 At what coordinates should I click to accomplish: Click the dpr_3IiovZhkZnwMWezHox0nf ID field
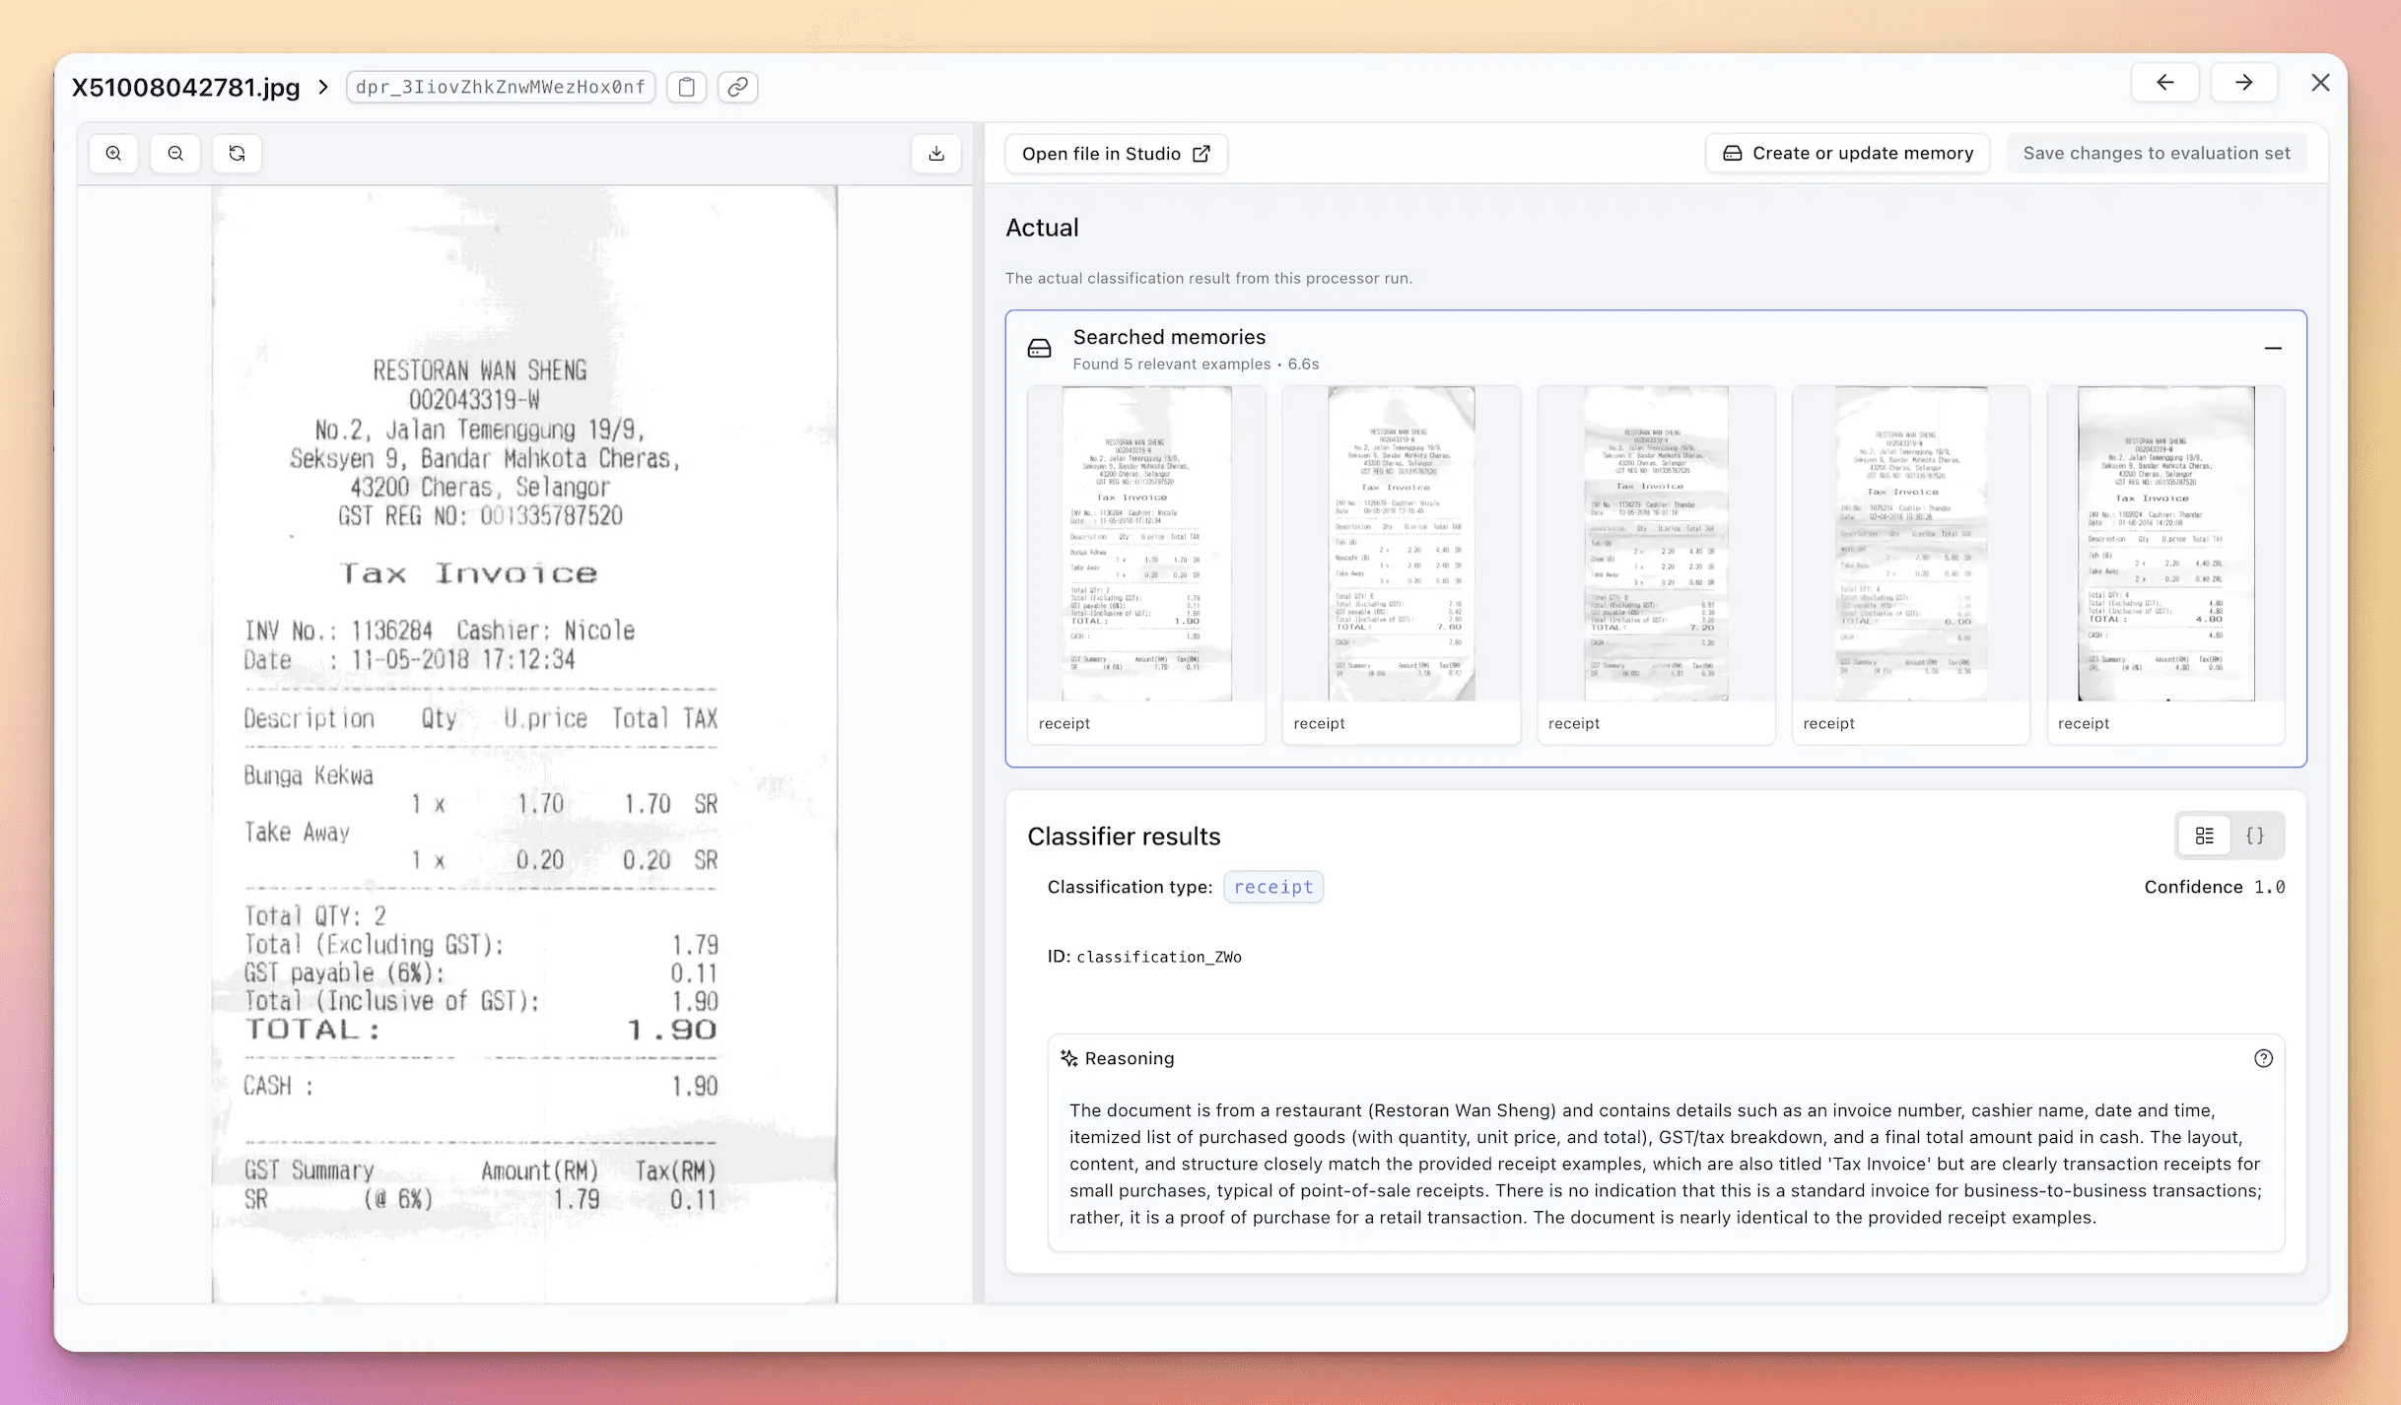[x=501, y=87]
